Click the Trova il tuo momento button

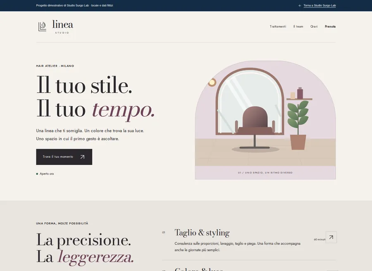(x=64, y=157)
